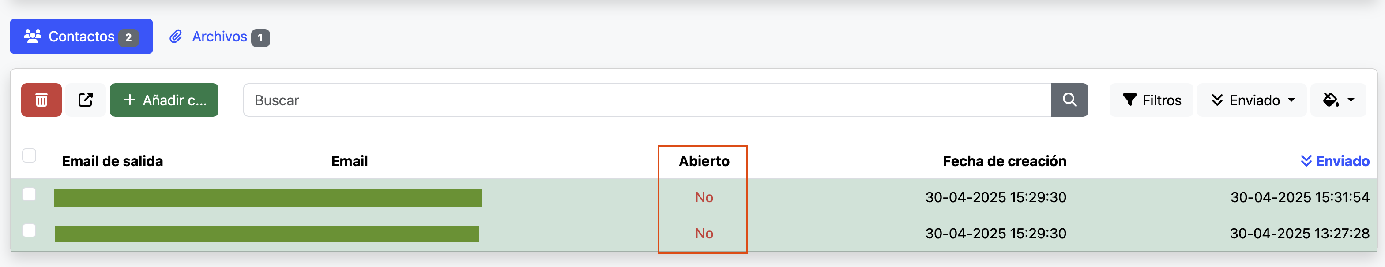Click the red trash delete icon
Viewport: 1385px width, 267px height.
[x=41, y=100]
